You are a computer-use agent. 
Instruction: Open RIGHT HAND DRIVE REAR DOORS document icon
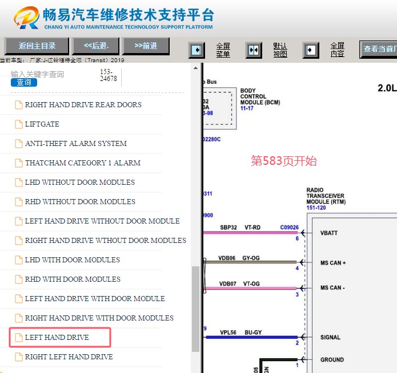pyautogui.click(x=18, y=105)
